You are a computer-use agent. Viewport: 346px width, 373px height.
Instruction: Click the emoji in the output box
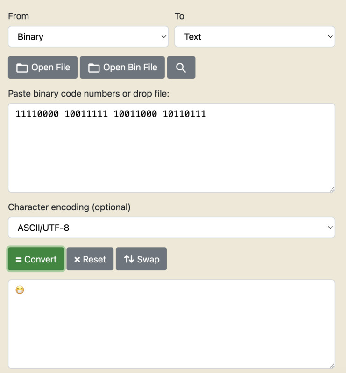coord(20,290)
